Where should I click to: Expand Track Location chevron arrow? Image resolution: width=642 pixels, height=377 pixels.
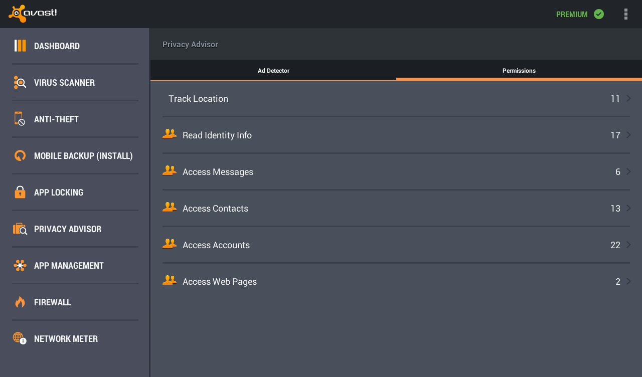coord(628,98)
